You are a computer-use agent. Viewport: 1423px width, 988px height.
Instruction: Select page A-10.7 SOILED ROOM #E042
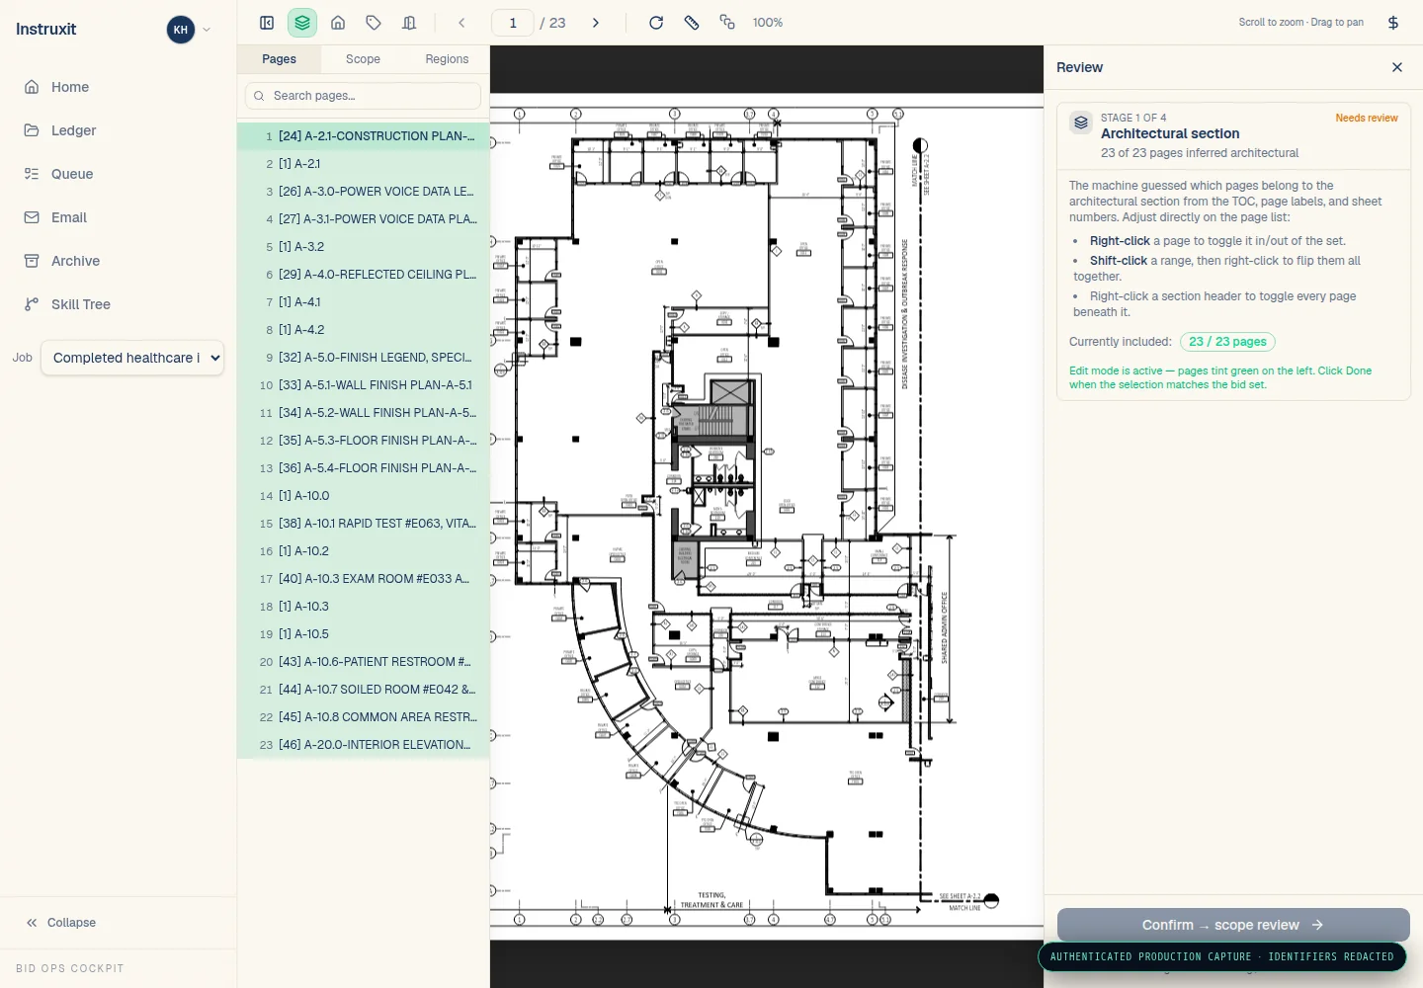coord(364,690)
